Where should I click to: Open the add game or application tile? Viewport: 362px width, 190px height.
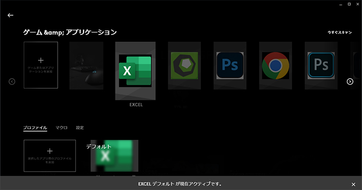coord(41,65)
